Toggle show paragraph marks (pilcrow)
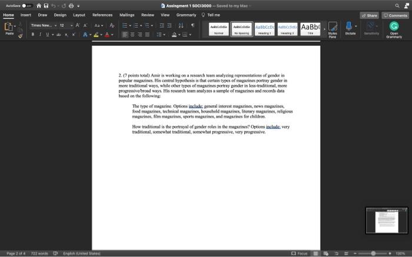412x257 pixels. (x=192, y=25)
